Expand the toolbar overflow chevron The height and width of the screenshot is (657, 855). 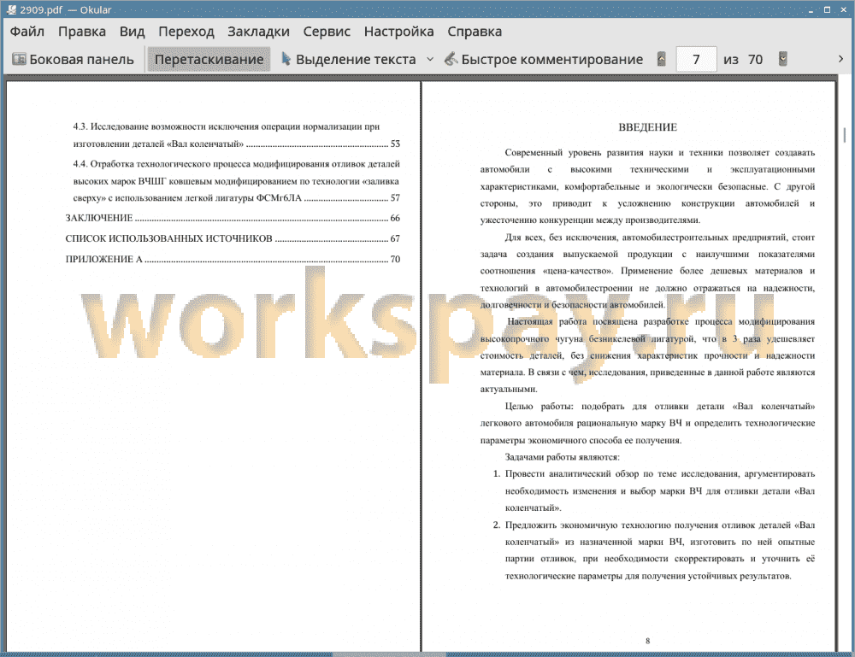pos(840,59)
